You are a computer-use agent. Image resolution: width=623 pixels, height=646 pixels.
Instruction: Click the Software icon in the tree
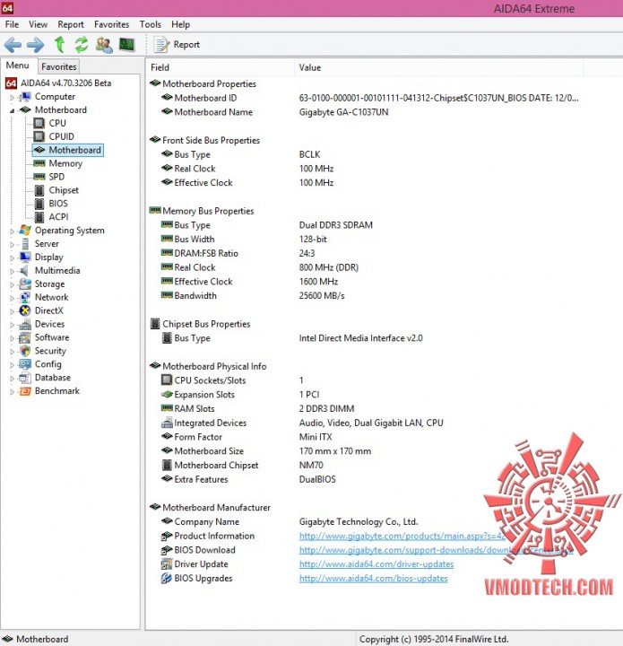[25, 338]
